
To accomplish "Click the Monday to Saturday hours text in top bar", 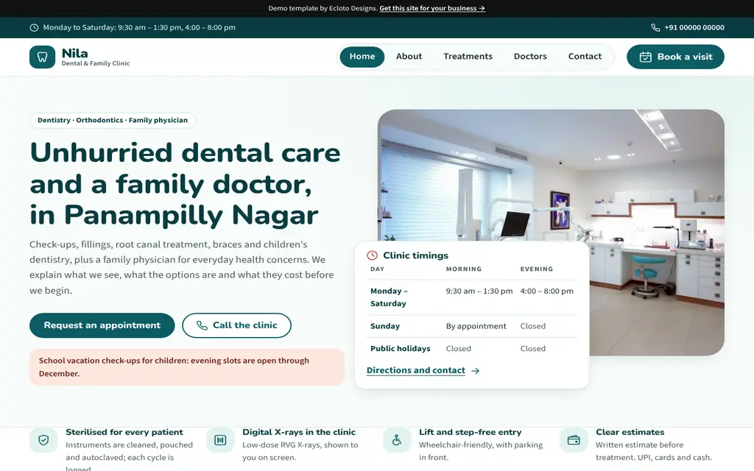I will click(x=139, y=28).
